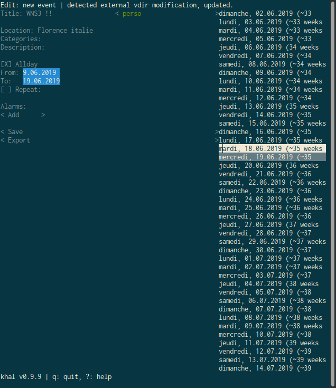Click the vertical scrollbar on right edge
The width and height of the screenshot is (336, 388).
click(x=333, y=194)
